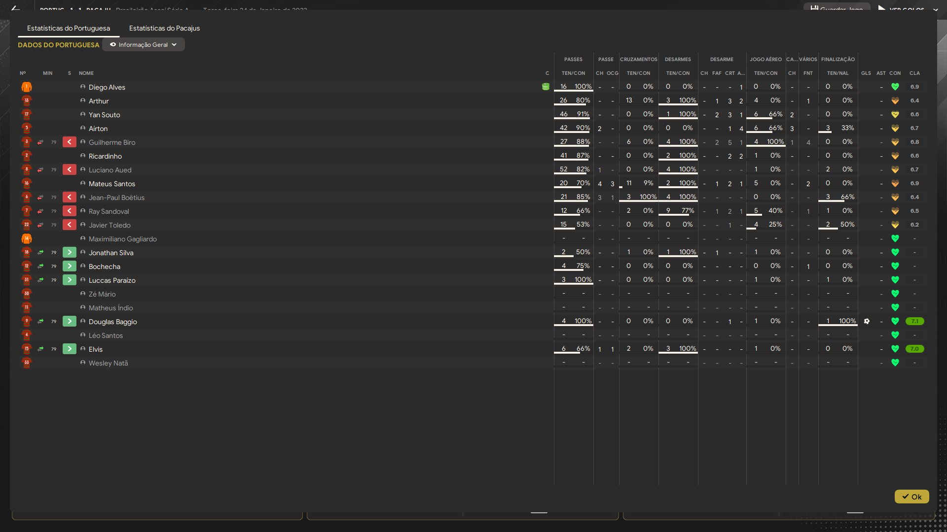
Task: Sort by the GLS column header
Action: coord(866,73)
